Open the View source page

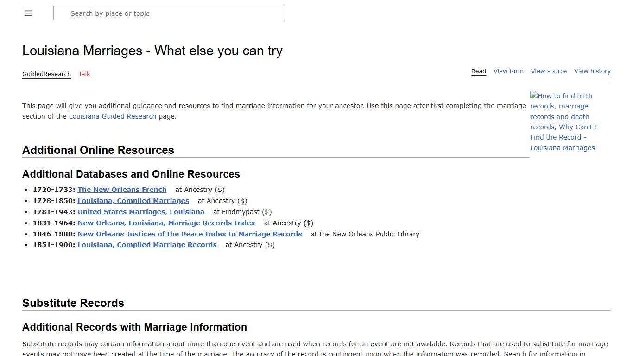549,71
